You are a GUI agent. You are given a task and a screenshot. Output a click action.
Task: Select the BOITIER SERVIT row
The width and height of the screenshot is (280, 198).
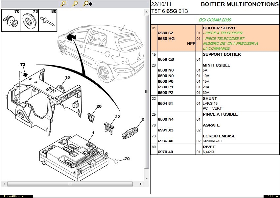[219, 28]
